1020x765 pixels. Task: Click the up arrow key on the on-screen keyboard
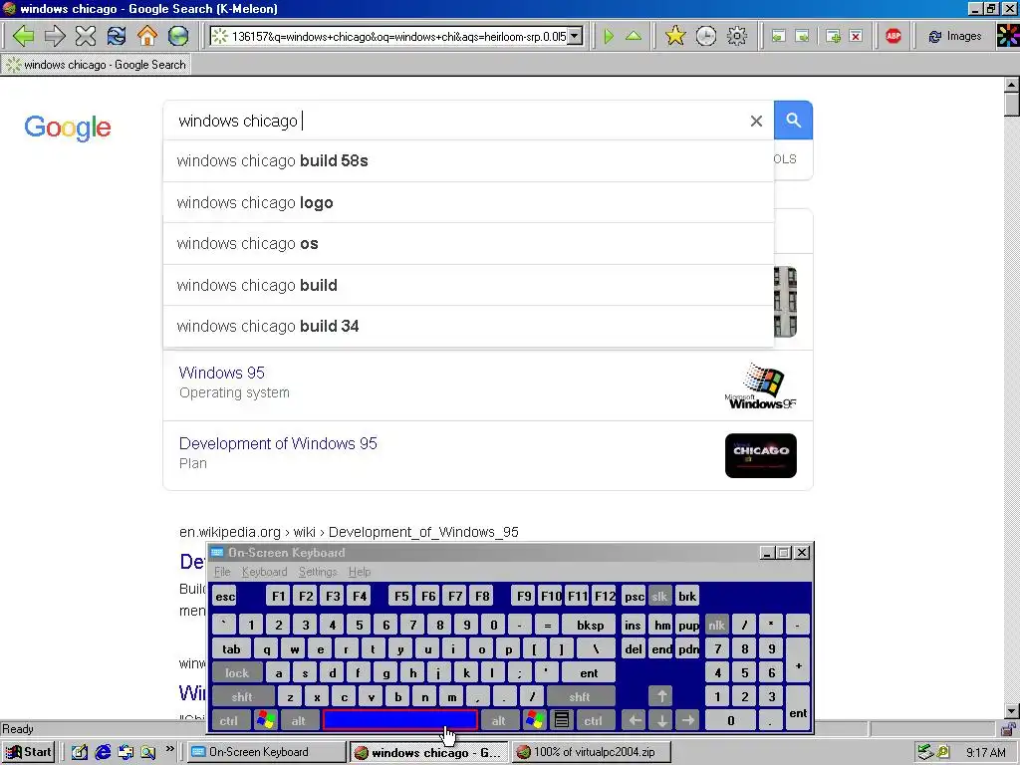click(x=661, y=697)
